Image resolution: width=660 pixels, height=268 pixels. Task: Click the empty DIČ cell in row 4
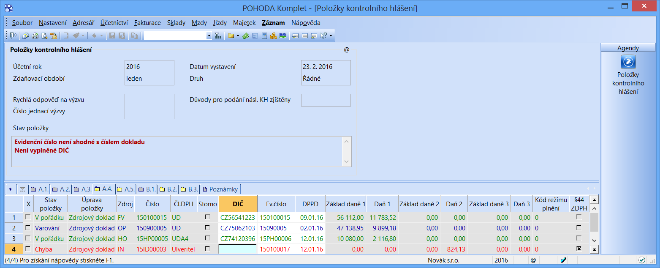237,249
